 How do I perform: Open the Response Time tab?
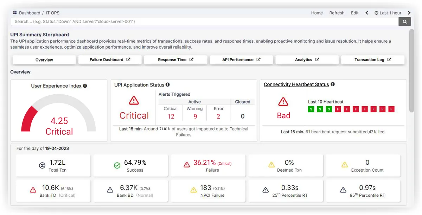click(175, 60)
